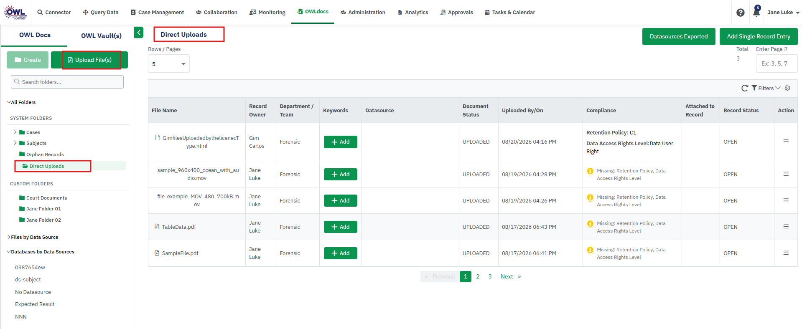Go to Case Management
The width and height of the screenshot is (802, 329).
(x=157, y=13)
